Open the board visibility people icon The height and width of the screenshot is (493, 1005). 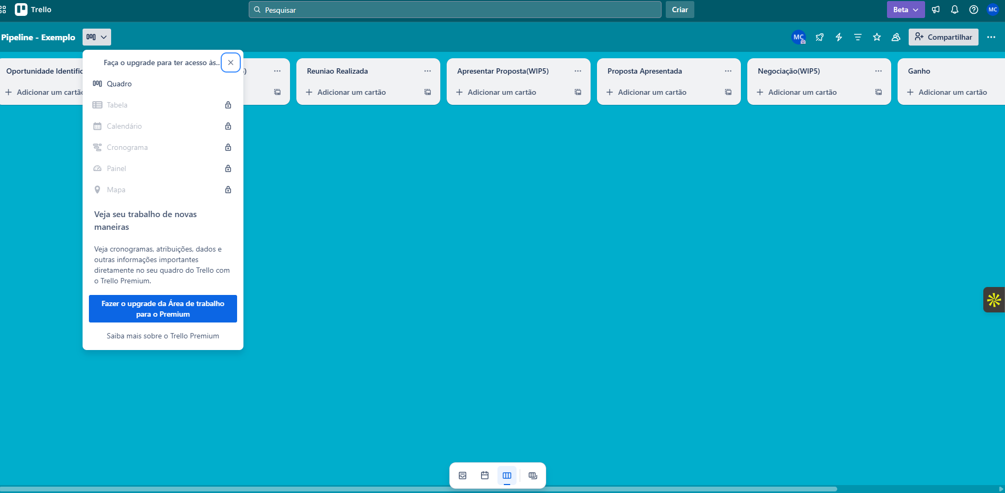(x=896, y=37)
